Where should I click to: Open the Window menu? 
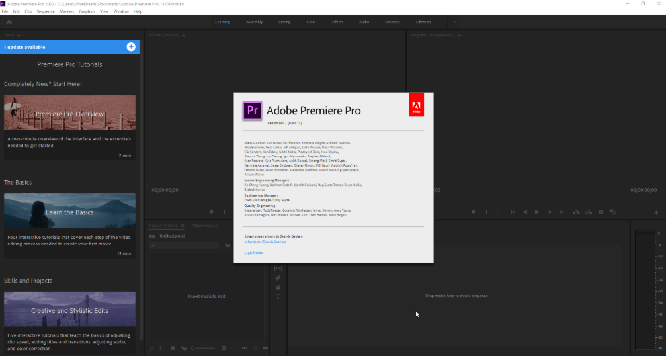click(x=121, y=11)
